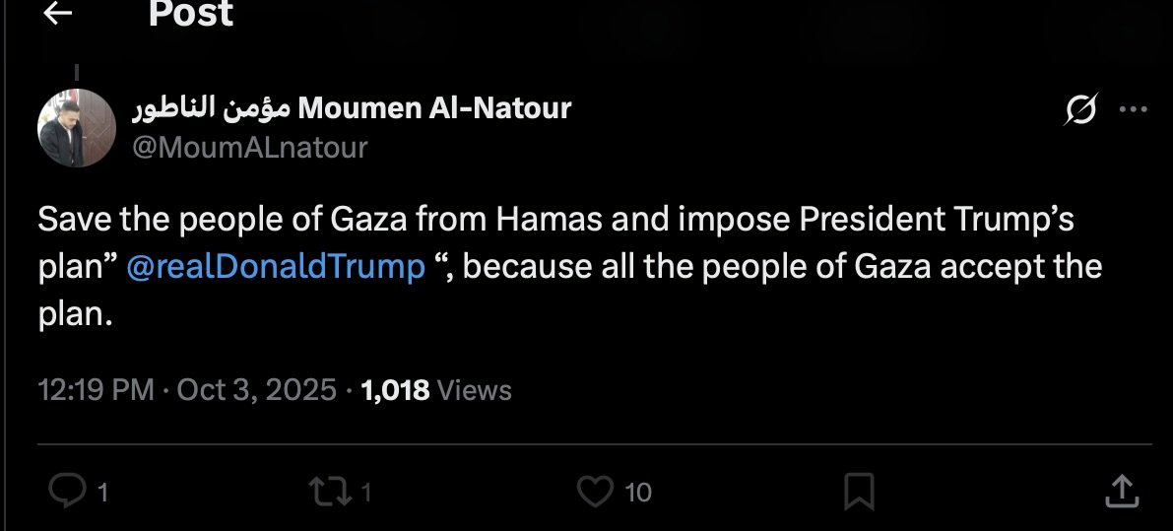Image resolution: width=1173 pixels, height=531 pixels.
Task: Visit the @MoumALnatour handle
Action: [x=250, y=148]
